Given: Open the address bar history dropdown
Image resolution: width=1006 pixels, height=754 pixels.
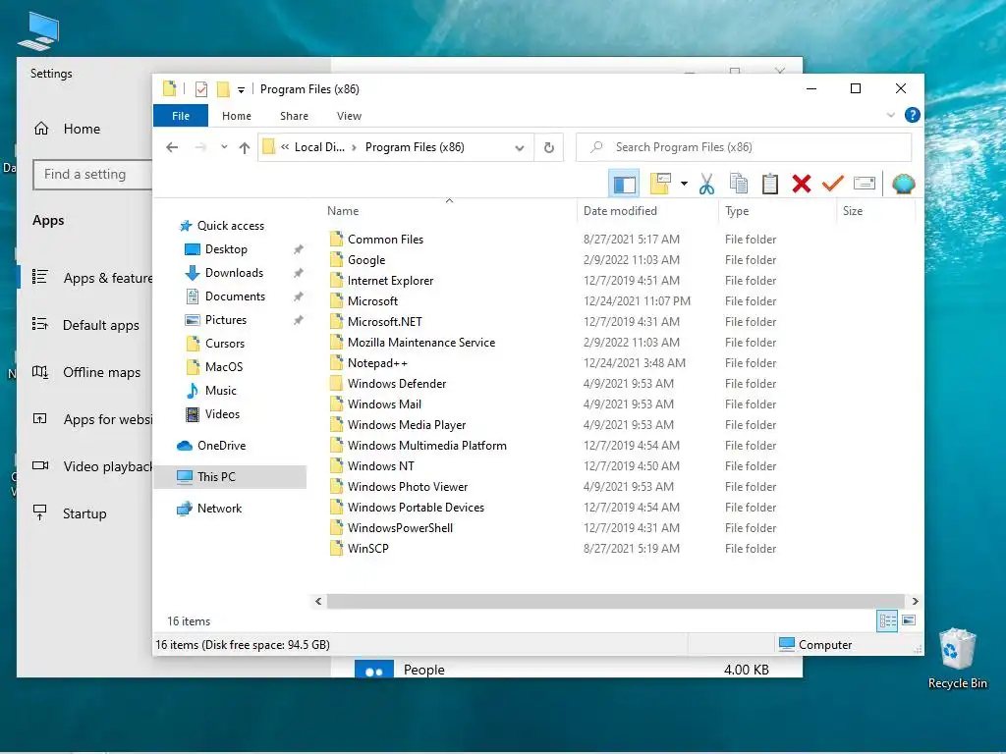Looking at the screenshot, I should tap(519, 148).
